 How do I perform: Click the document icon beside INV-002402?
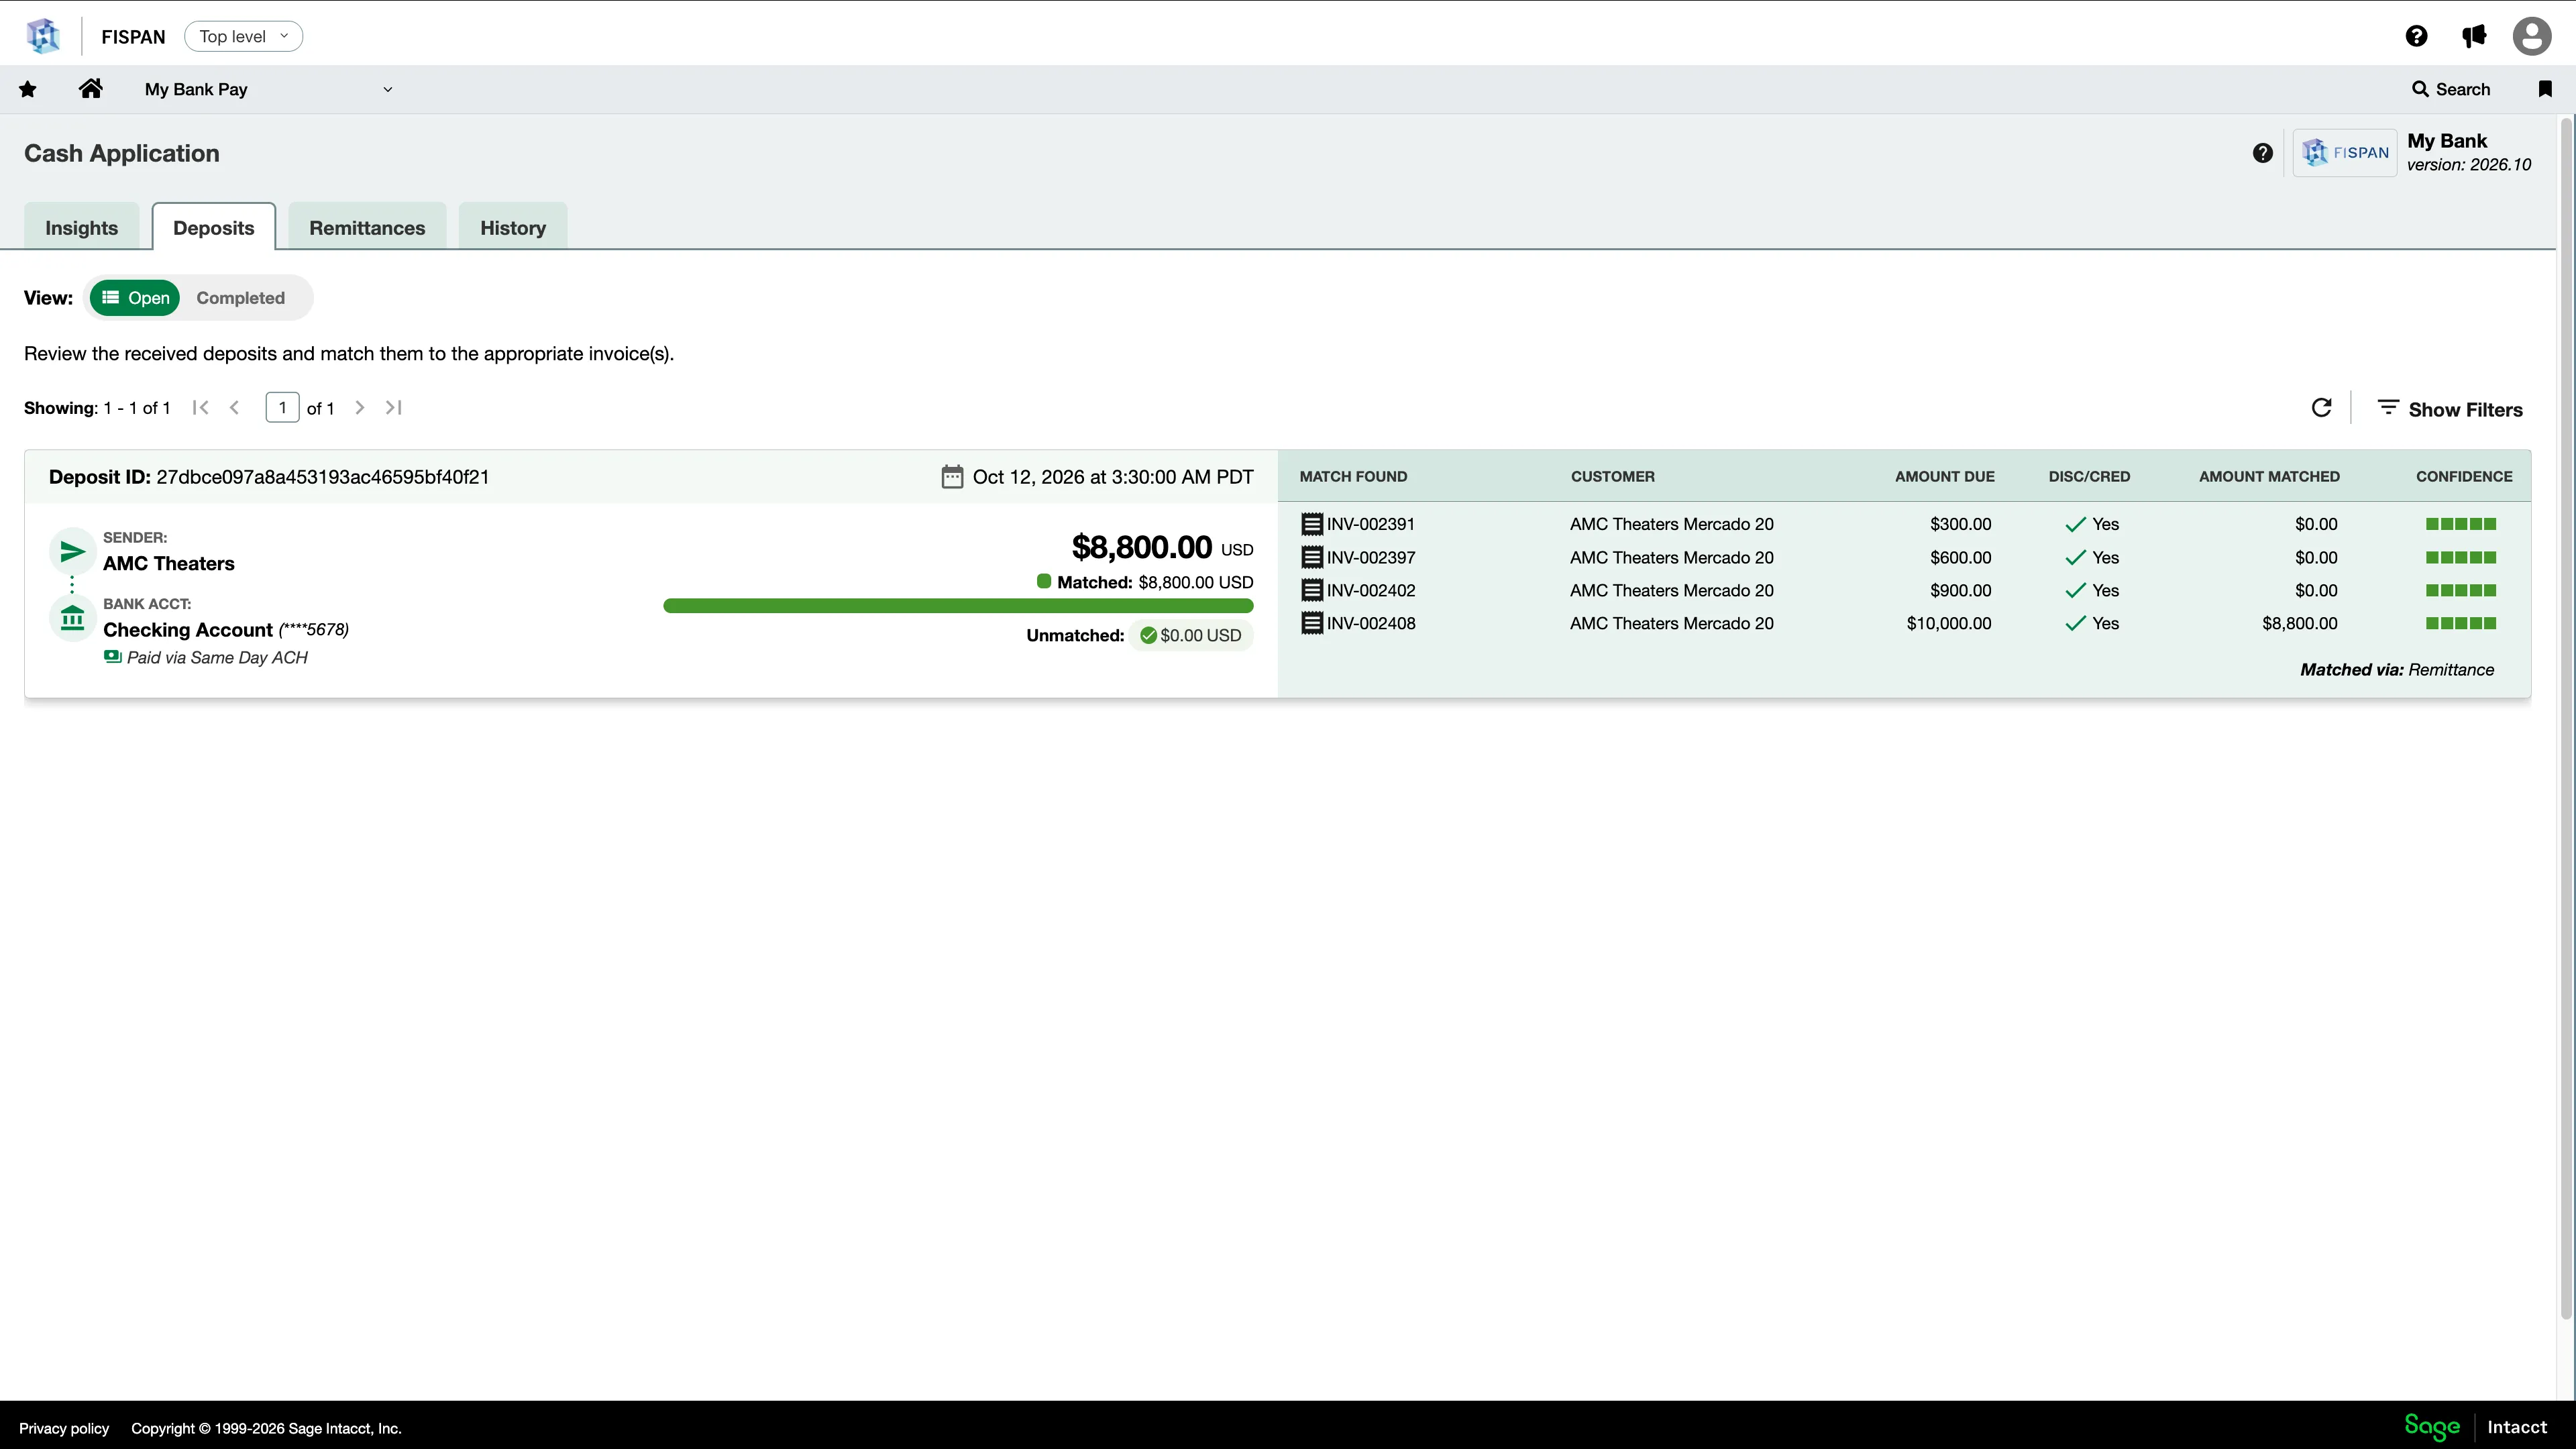point(1312,590)
